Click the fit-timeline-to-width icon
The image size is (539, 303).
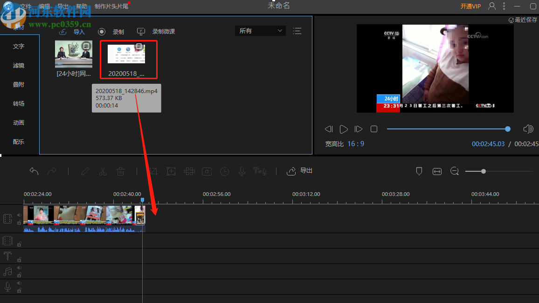437,171
